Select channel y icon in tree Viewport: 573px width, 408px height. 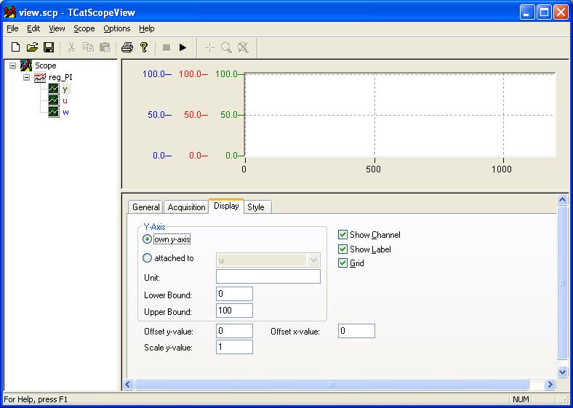pos(54,89)
